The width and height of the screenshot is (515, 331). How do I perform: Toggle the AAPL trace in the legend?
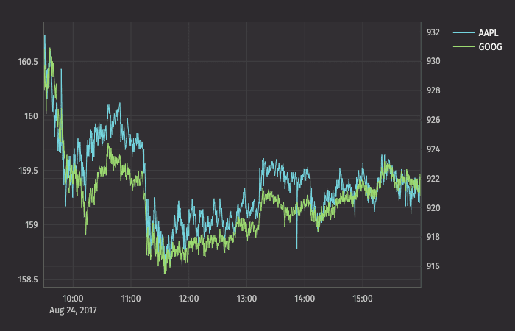pos(488,33)
